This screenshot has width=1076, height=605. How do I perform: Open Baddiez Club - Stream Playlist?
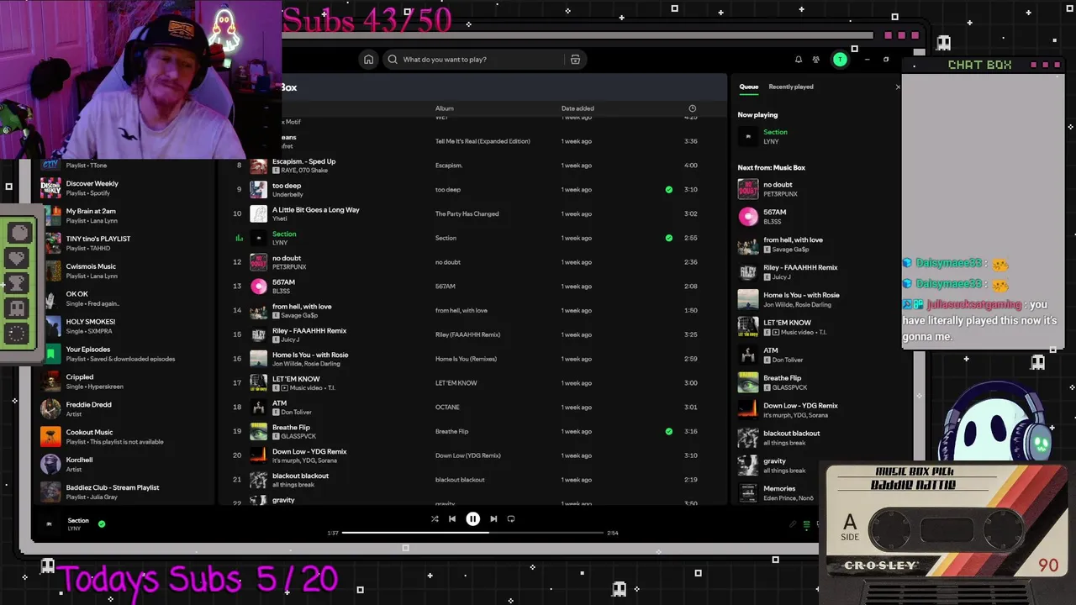(126, 492)
